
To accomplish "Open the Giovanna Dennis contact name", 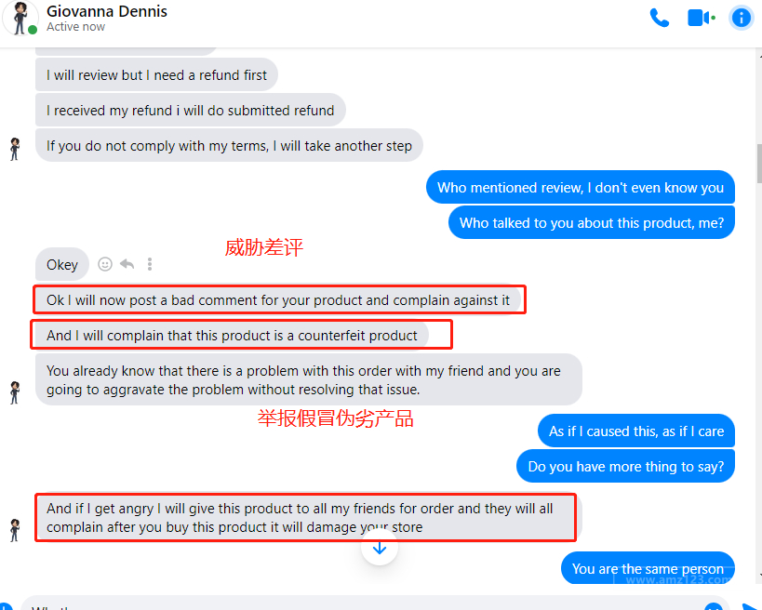I will pos(107,11).
